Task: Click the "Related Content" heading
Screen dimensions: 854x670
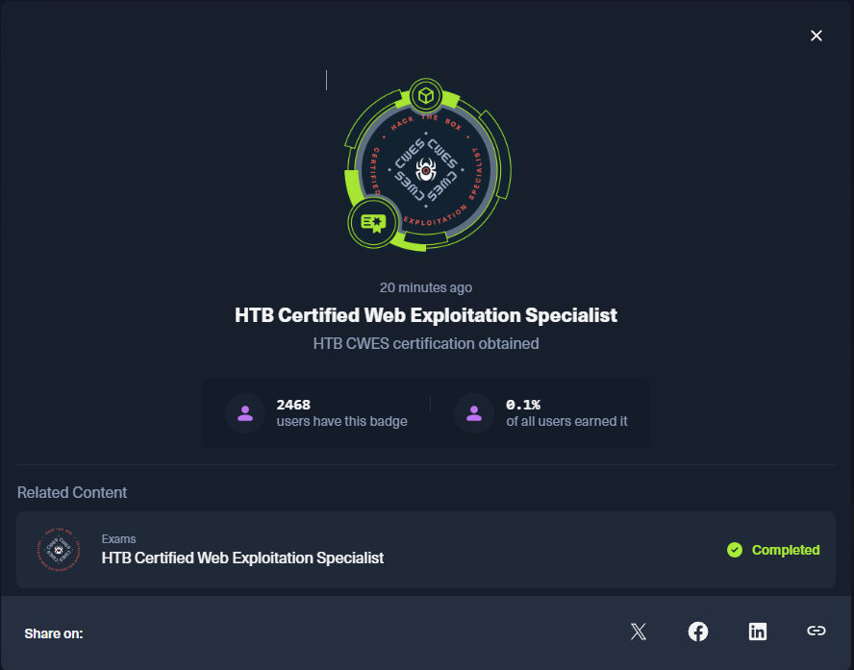Action: click(72, 492)
